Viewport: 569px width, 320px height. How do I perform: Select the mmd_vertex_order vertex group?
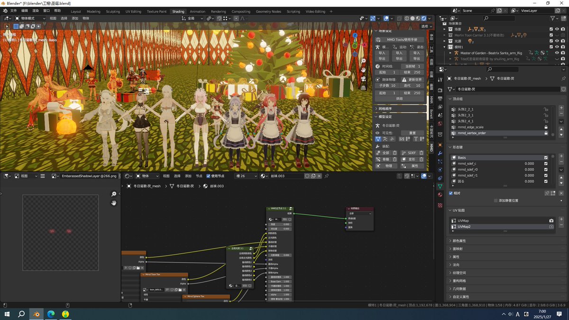(500, 133)
